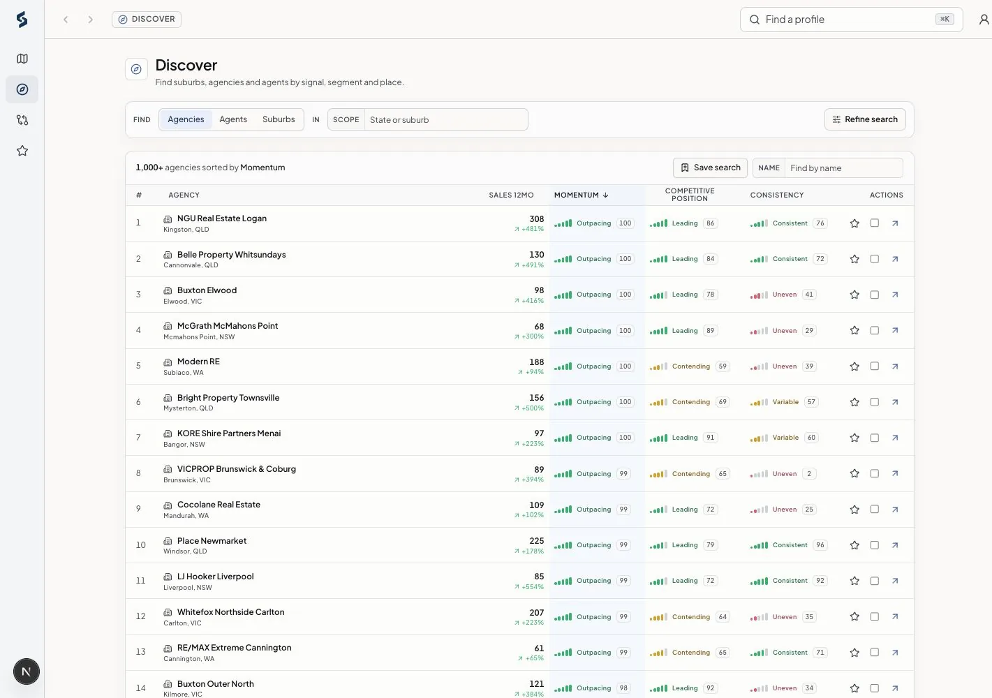Screen dimensions: 992x698
Task: Click the Save search button
Action: point(710,168)
